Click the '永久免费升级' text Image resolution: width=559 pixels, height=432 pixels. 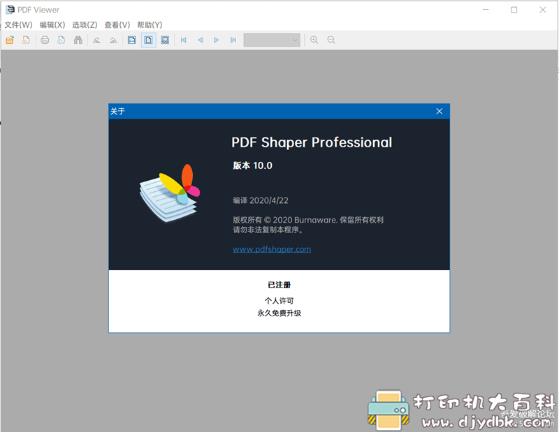(x=279, y=313)
